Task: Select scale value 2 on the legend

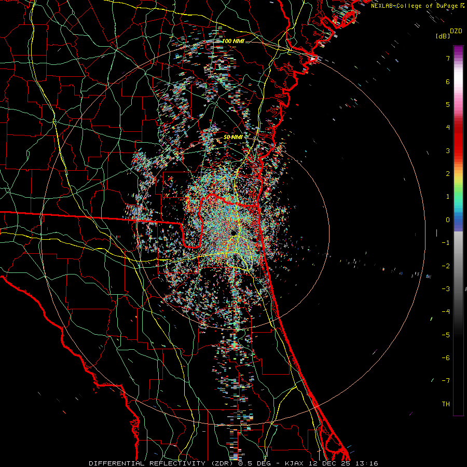Action: [x=448, y=174]
